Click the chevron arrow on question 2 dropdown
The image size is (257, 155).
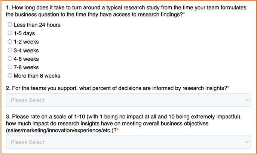point(247,100)
